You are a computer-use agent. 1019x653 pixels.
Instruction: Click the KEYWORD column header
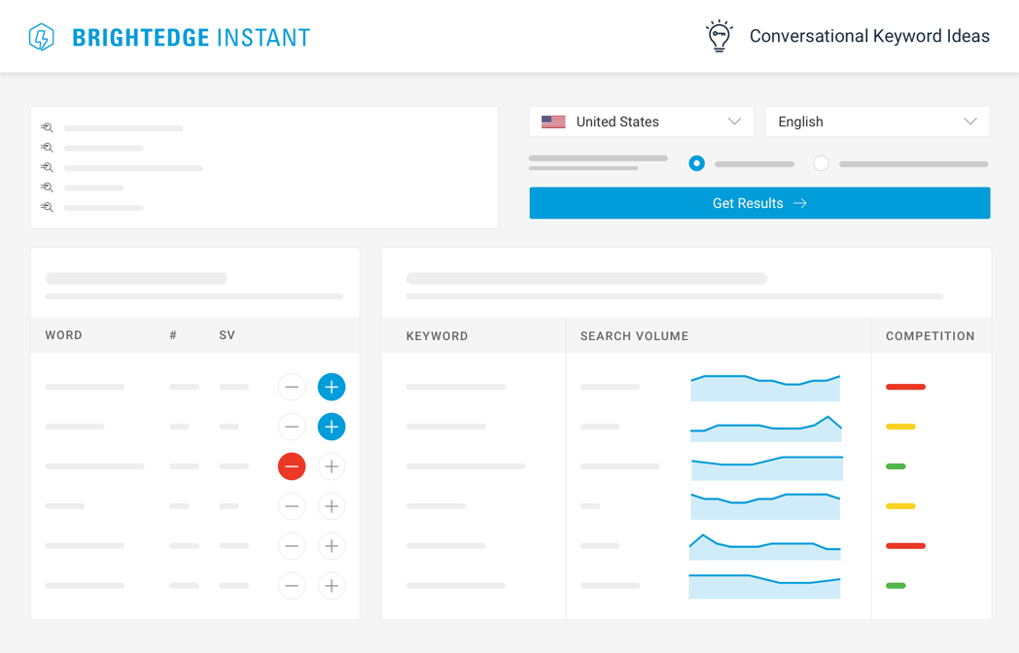(437, 336)
